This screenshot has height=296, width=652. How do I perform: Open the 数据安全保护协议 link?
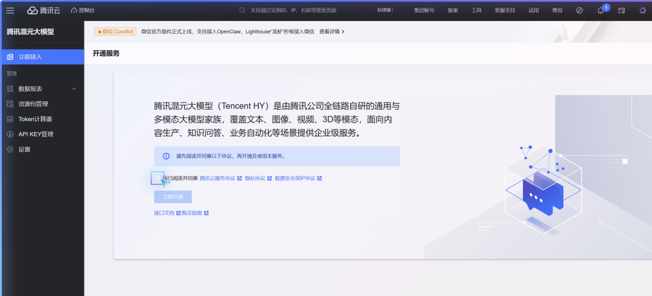[295, 178]
